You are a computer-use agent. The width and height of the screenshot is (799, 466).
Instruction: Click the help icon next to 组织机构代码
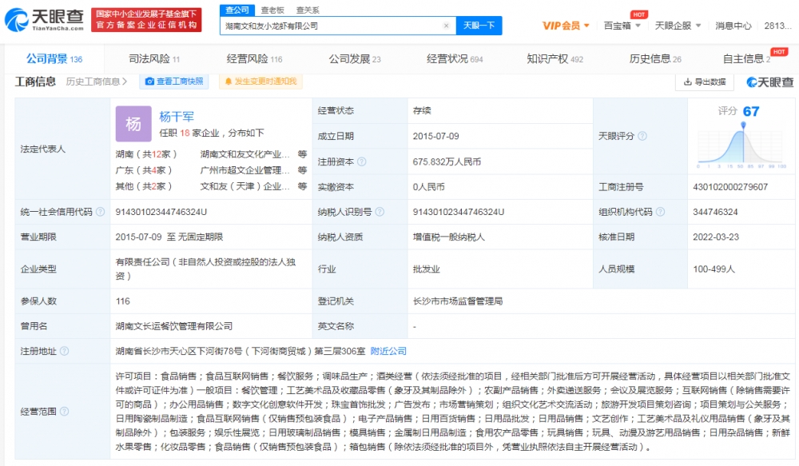click(661, 212)
